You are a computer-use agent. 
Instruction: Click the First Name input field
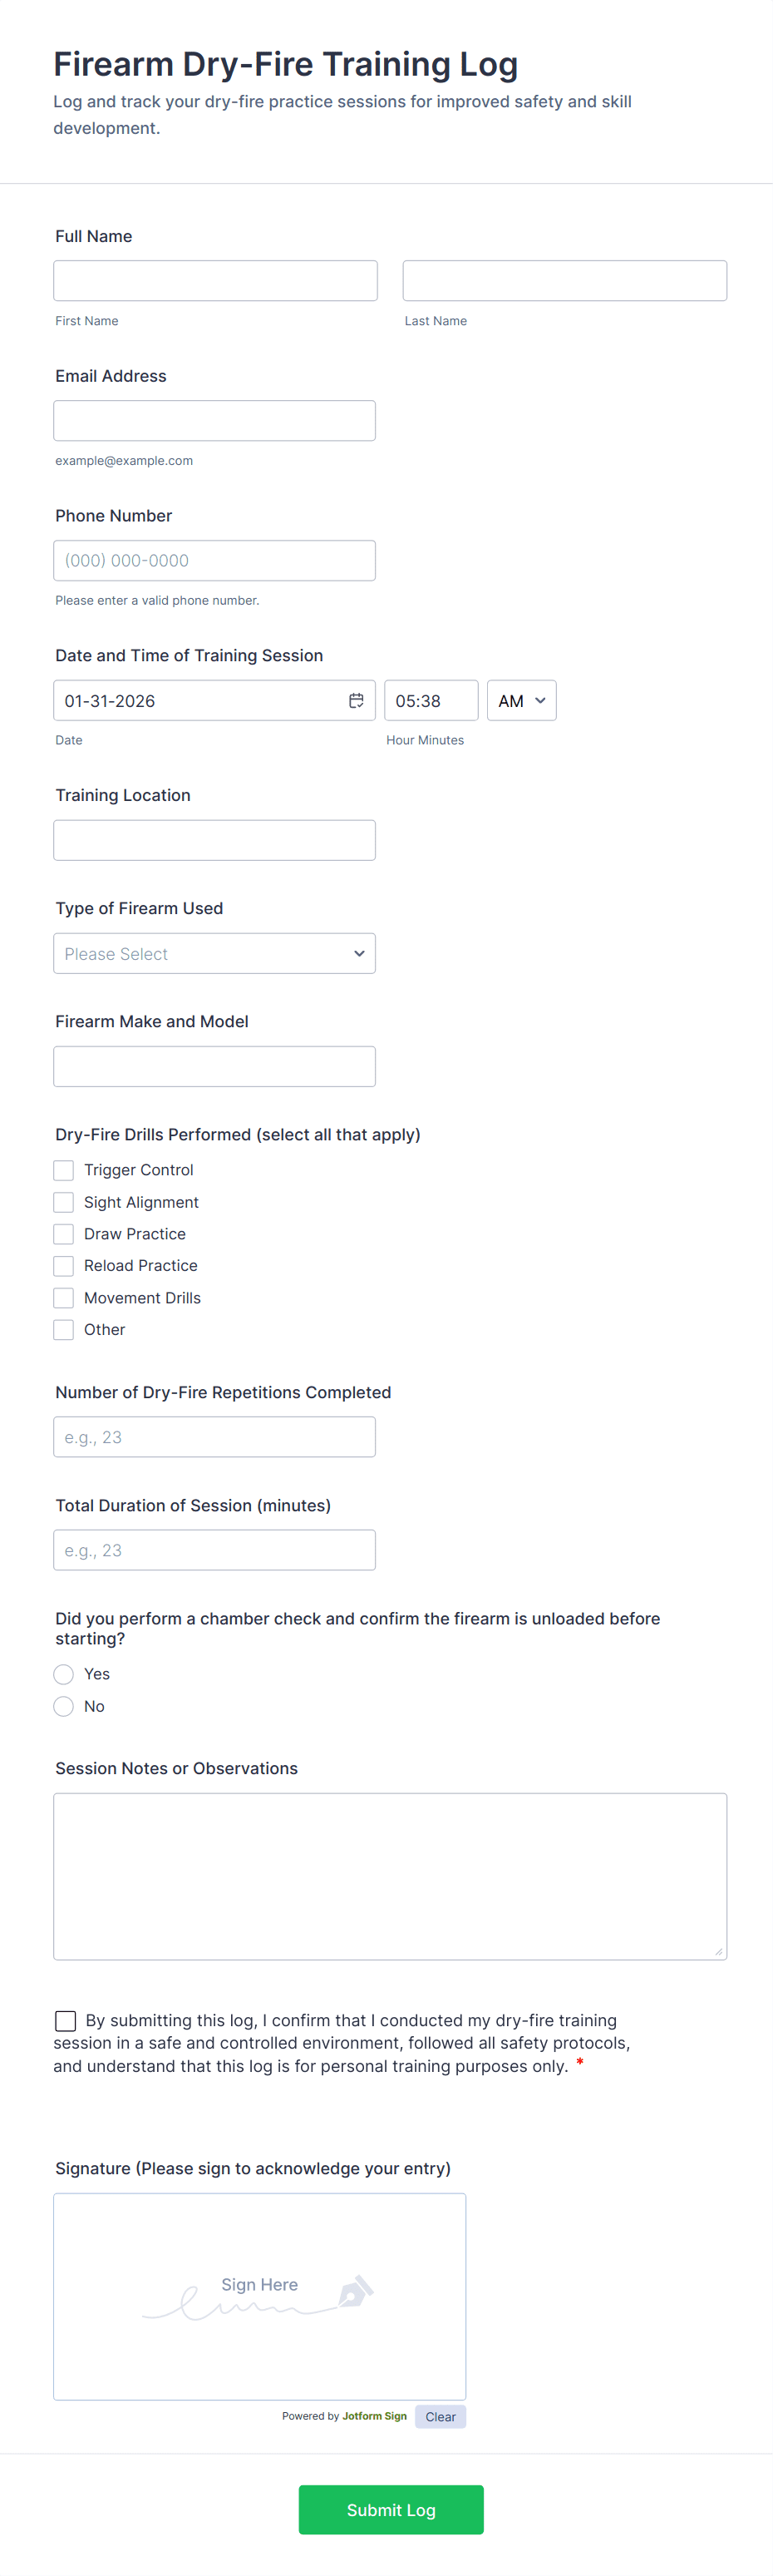tap(214, 280)
